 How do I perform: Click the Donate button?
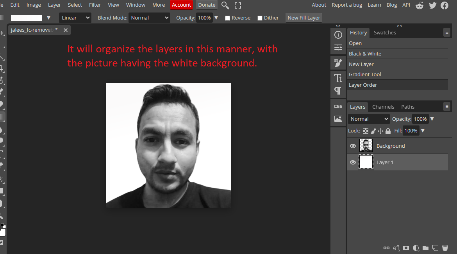pyautogui.click(x=207, y=5)
